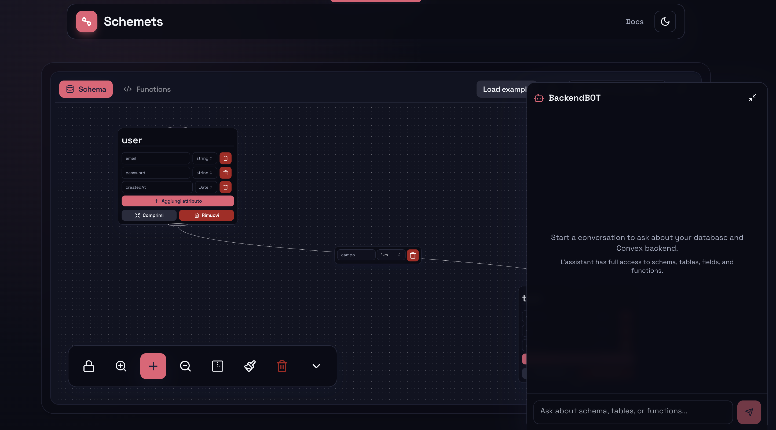Click the paintbrush cleanup icon in toolbar

[250, 366]
